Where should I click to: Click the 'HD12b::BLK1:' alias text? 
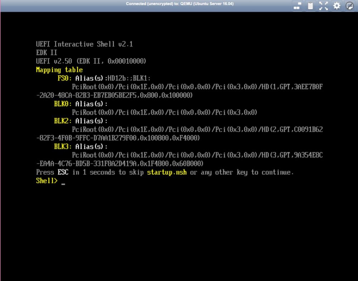[x=129, y=78]
